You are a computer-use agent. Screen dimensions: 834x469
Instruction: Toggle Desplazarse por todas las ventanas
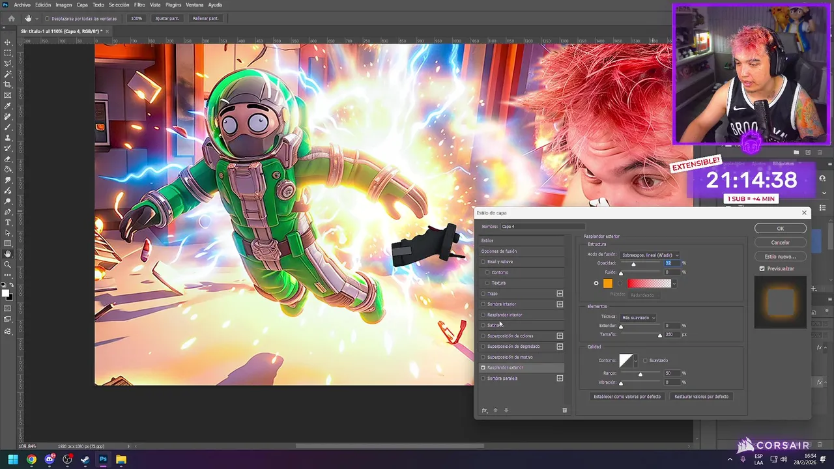click(48, 18)
